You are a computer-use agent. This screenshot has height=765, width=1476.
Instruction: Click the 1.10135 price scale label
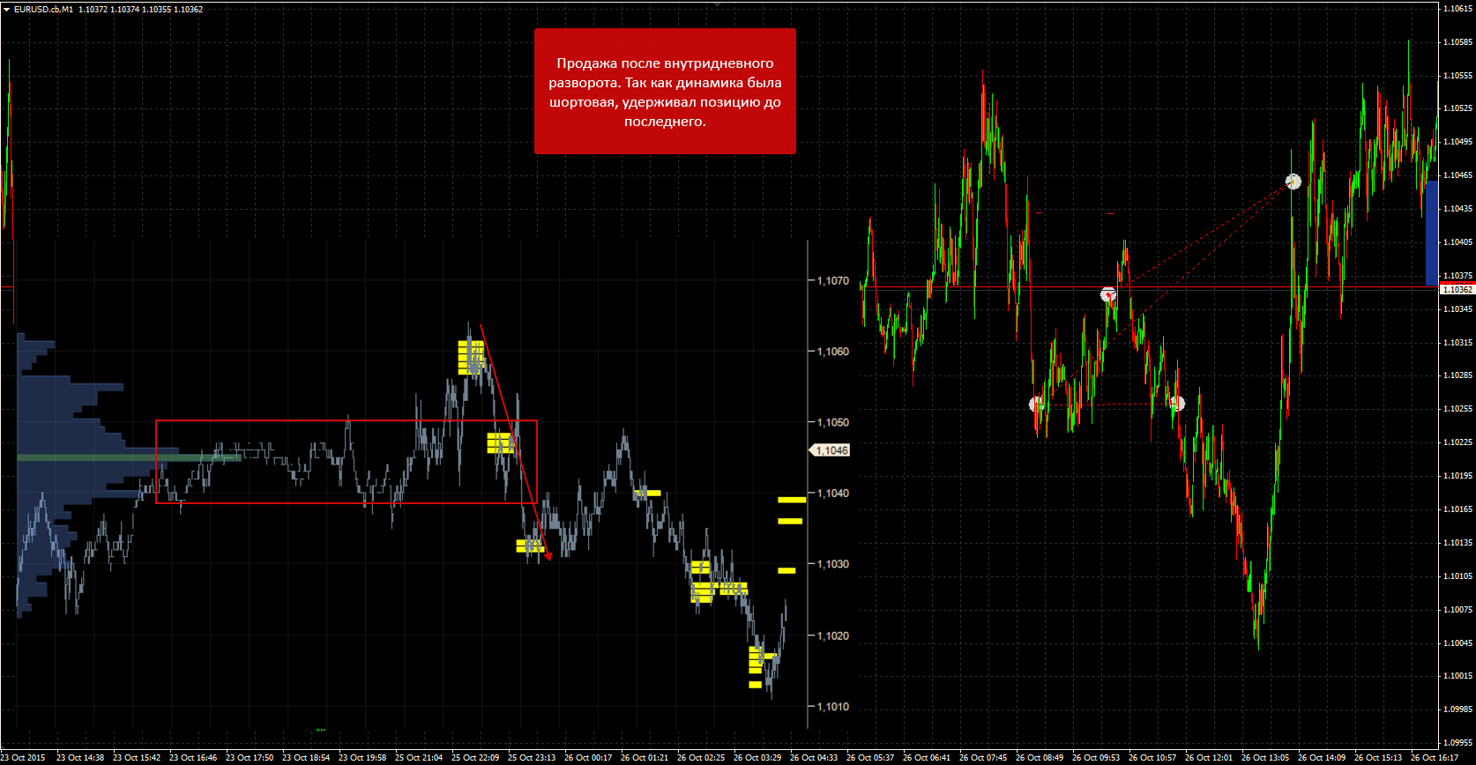pos(1457,542)
